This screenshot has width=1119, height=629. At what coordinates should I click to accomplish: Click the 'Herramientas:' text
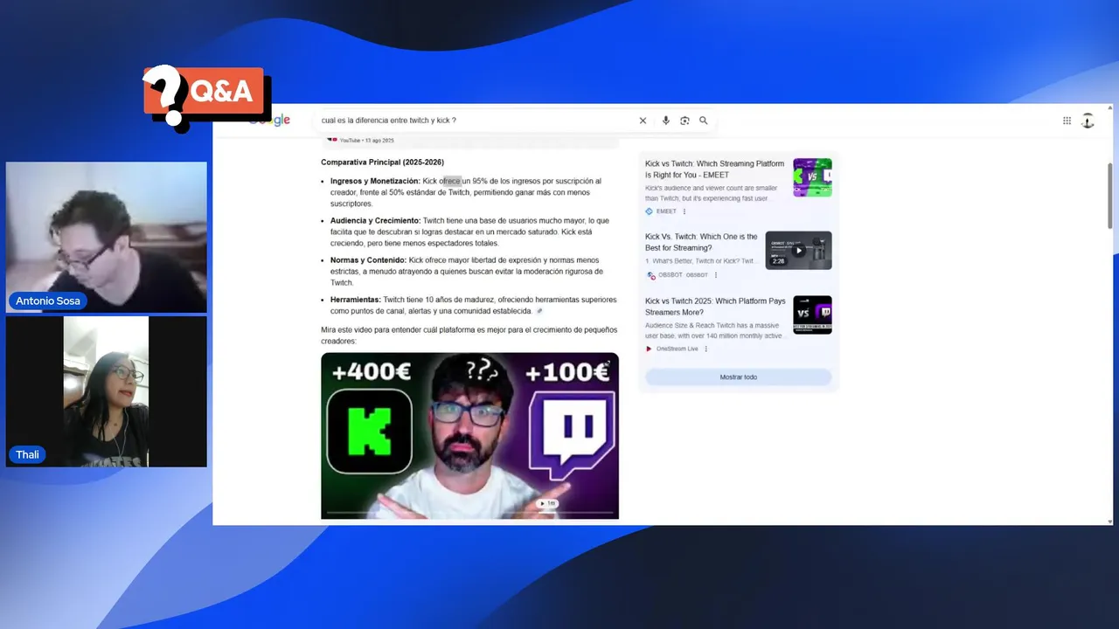(x=356, y=300)
